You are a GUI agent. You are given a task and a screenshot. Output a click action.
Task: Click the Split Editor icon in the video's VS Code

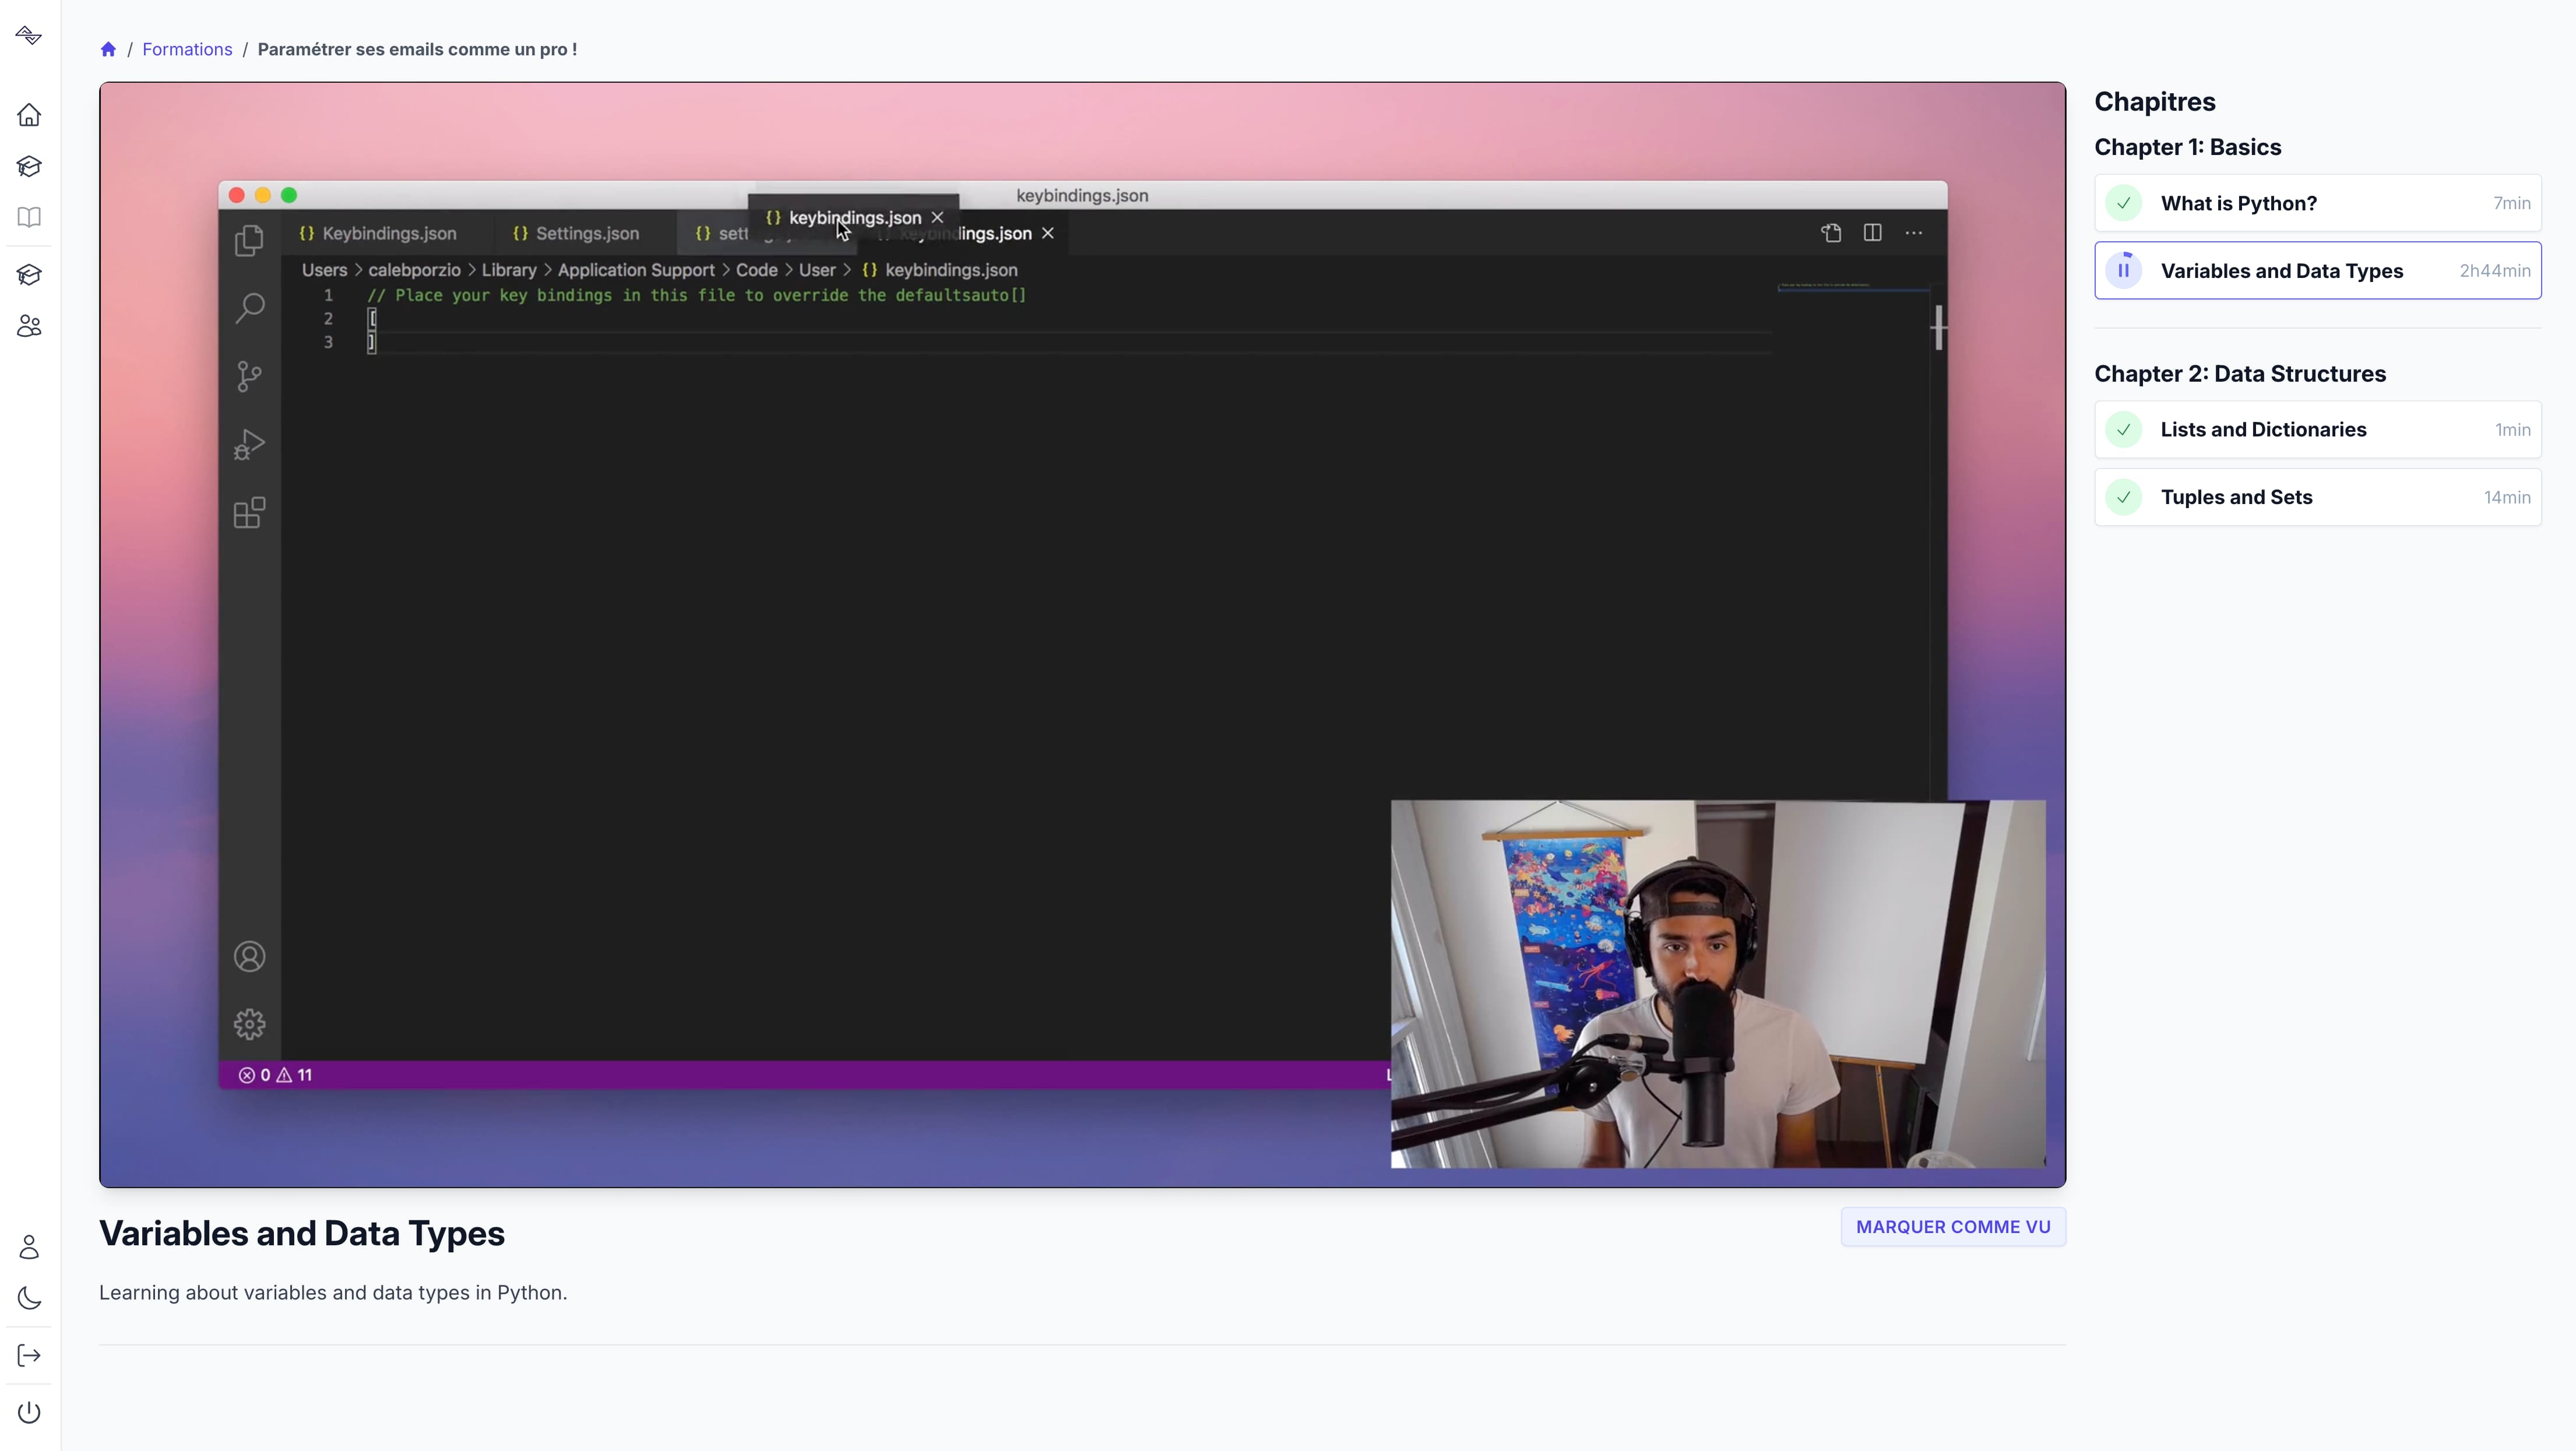[1873, 232]
